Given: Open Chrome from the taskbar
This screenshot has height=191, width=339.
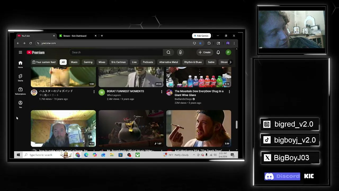Looking at the screenshot, I should click(78, 155).
